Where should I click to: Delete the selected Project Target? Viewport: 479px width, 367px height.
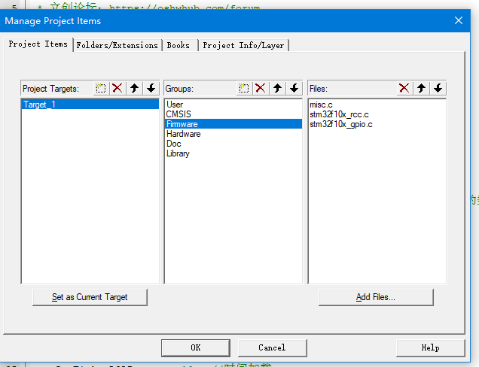coord(117,89)
